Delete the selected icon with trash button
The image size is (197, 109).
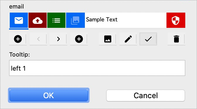click(x=176, y=39)
